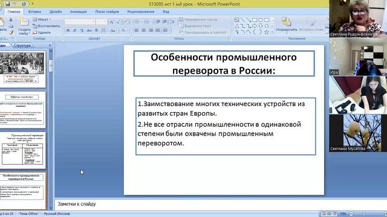Screen dimensions: 387x217
Task: Click the Increase Font Size icon
Action: (111, 22)
